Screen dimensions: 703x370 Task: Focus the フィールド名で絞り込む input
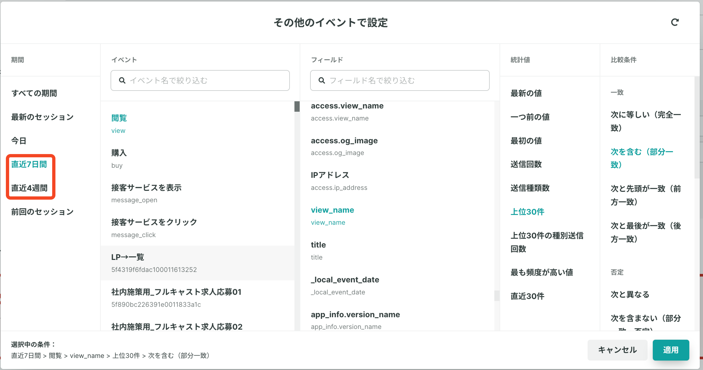400,80
